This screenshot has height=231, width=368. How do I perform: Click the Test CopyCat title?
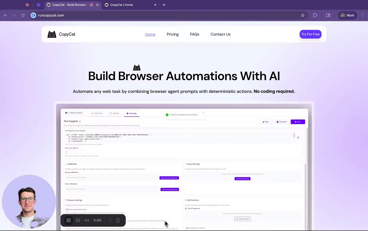71,121
